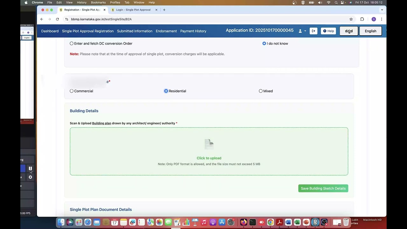
Task: Click the Building plan underlined link
Action: point(101,123)
